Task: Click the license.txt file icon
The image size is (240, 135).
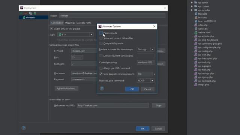Action: pos(196,28)
